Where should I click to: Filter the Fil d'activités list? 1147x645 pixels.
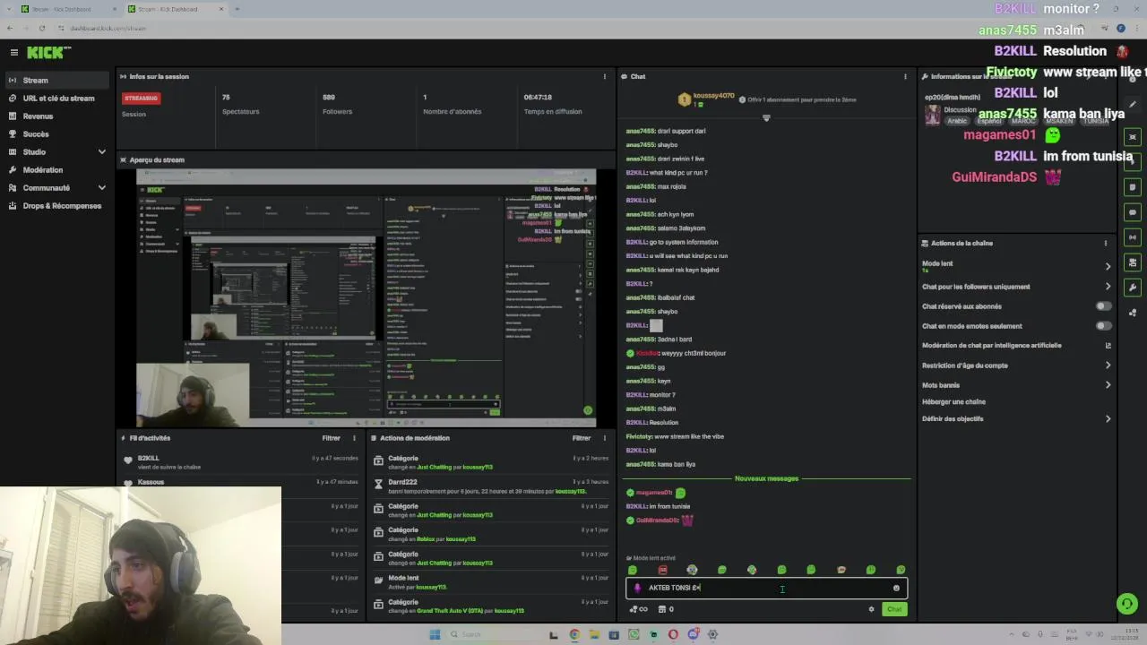pyautogui.click(x=331, y=438)
